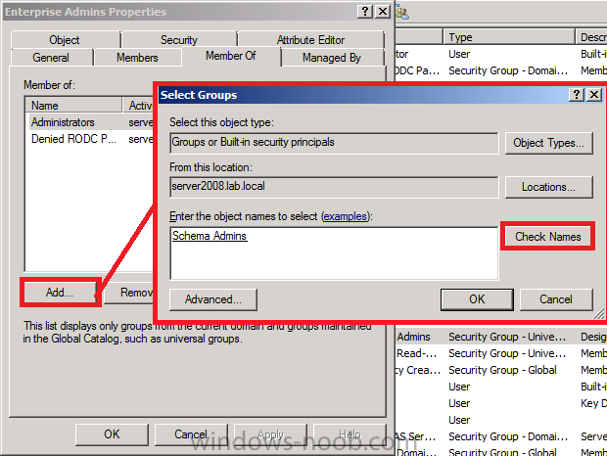Image resolution: width=607 pixels, height=456 pixels.
Task: Click the Add... button
Action: (60, 292)
